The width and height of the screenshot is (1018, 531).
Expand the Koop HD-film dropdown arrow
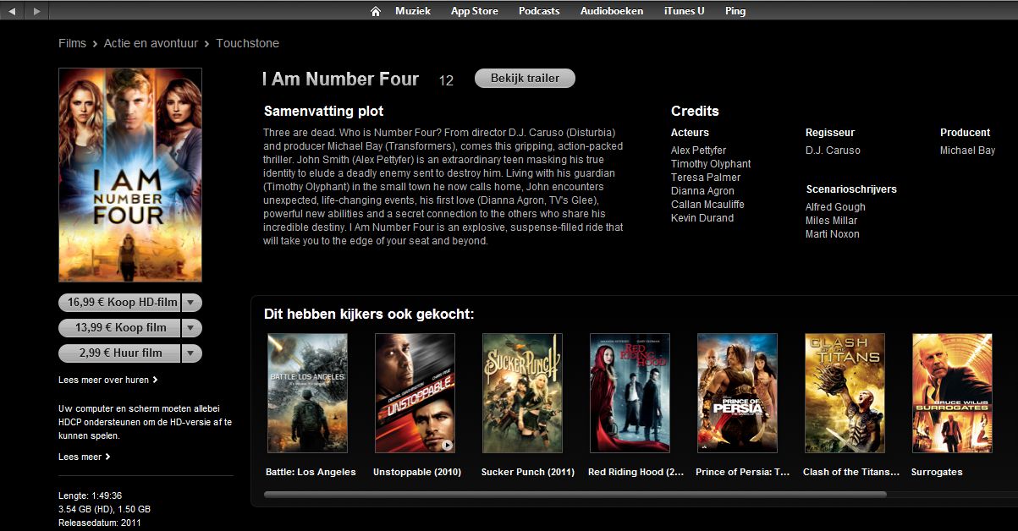click(192, 302)
